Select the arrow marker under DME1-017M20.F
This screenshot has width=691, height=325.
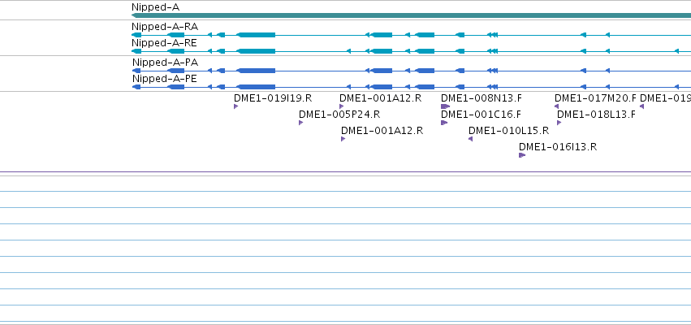pos(556,106)
